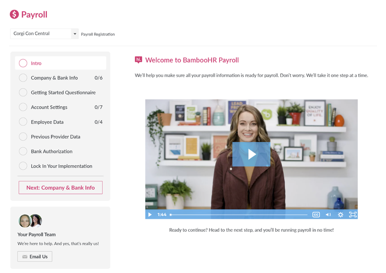Open the Corgi Con Central company dropdown

point(44,34)
